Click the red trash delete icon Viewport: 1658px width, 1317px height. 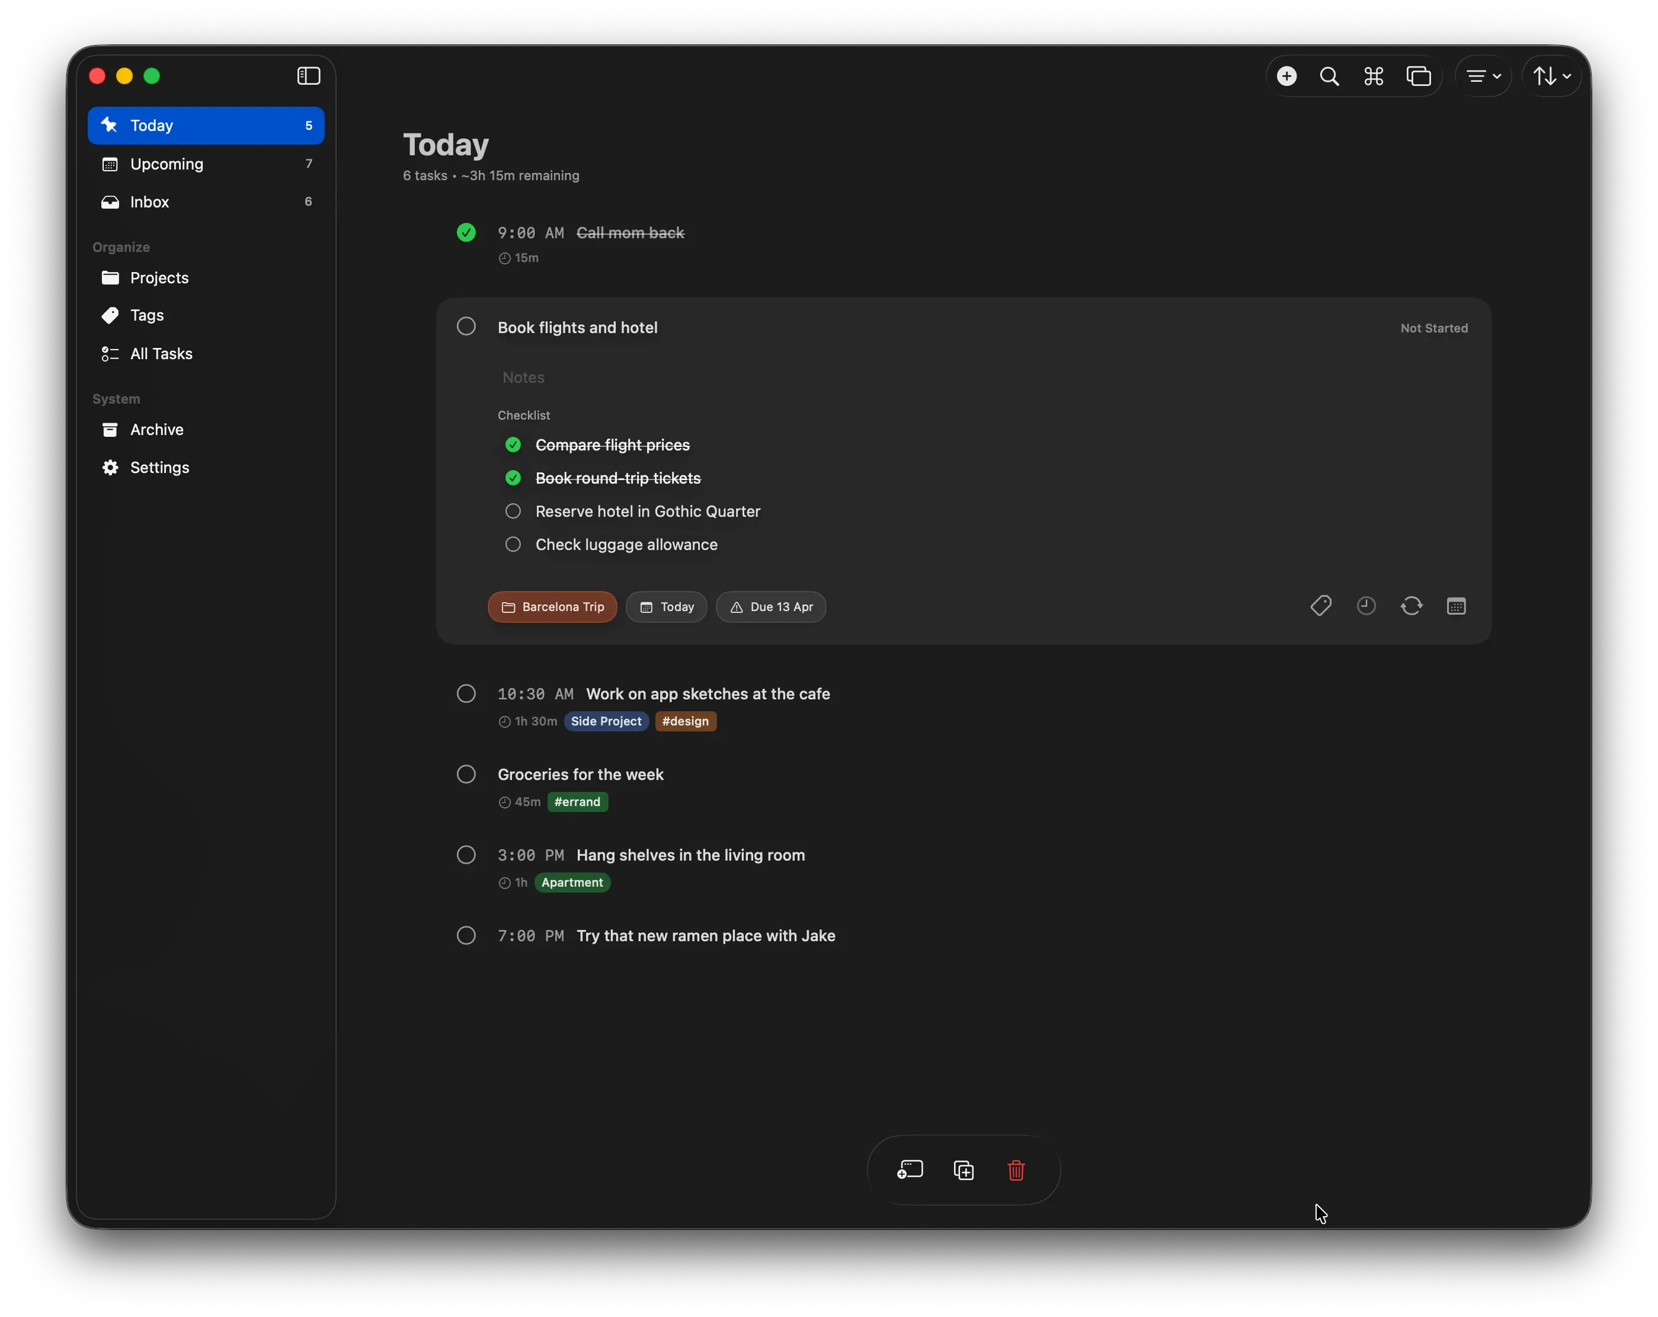(x=1016, y=1169)
